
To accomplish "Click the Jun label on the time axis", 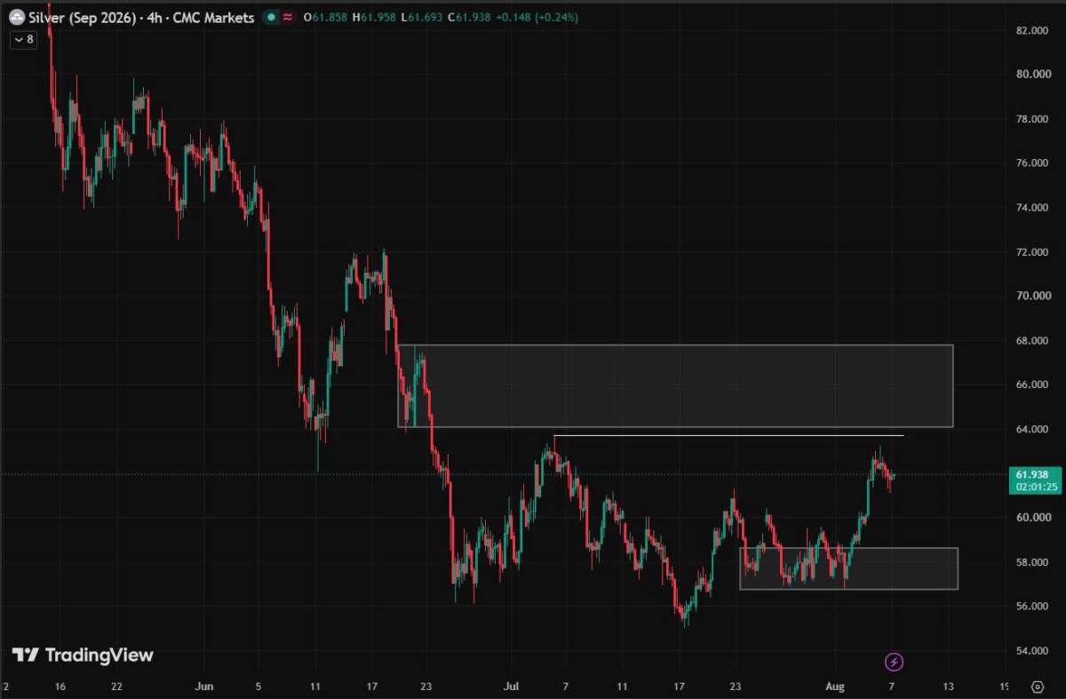I will click(204, 687).
